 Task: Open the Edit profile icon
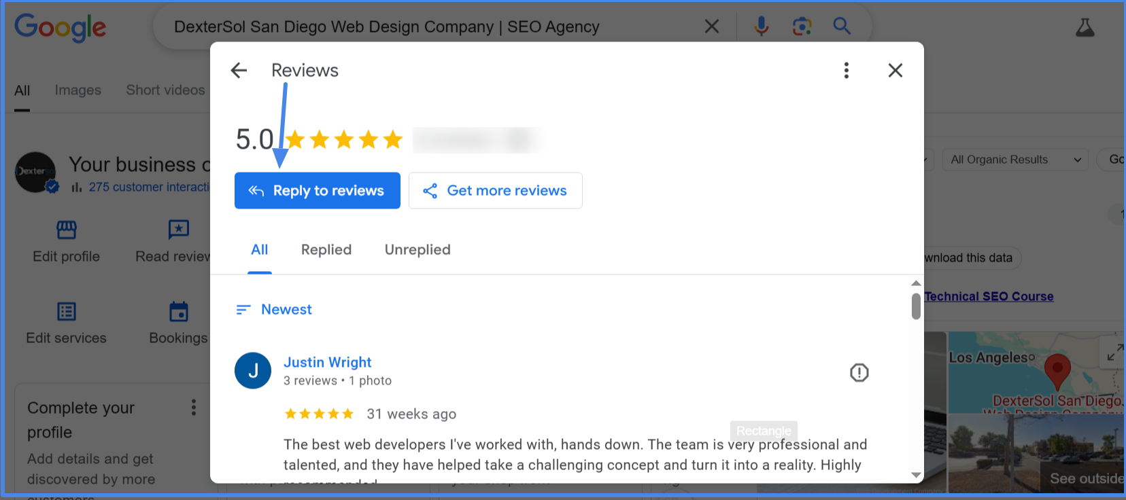[67, 230]
